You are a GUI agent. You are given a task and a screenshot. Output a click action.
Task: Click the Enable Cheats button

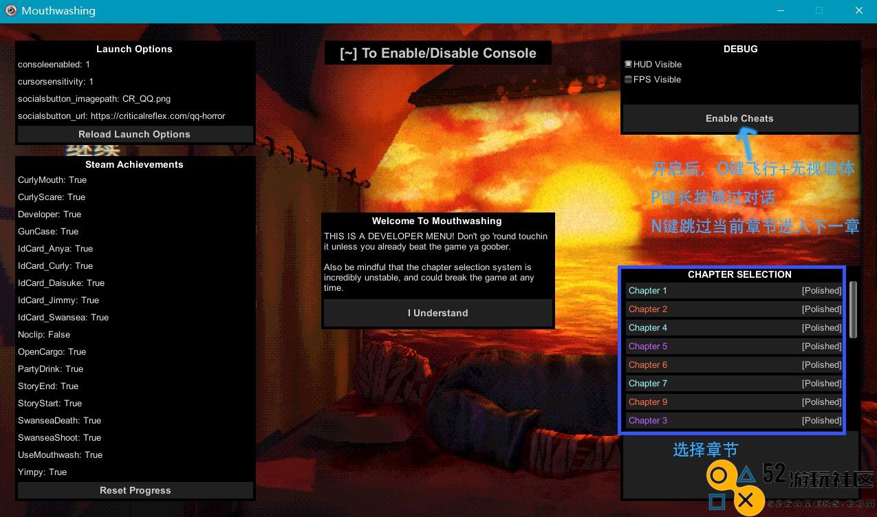click(x=739, y=118)
